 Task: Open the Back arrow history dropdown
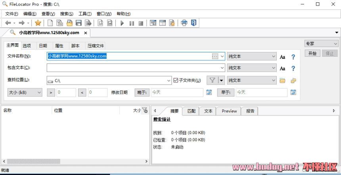14,23
